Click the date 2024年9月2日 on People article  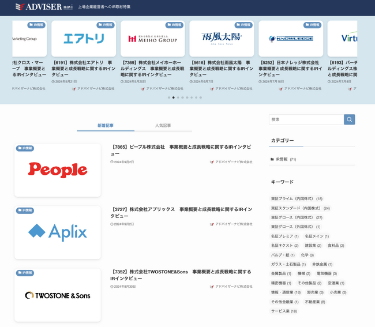click(122, 162)
